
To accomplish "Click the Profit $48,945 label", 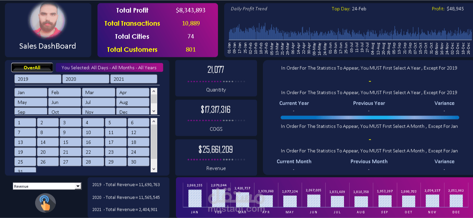I will [x=448, y=9].
